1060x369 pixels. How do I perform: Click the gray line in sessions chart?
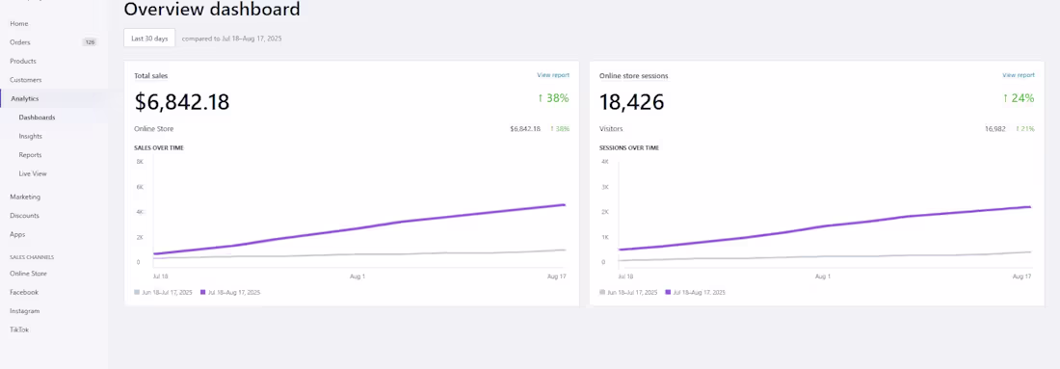(x=825, y=257)
